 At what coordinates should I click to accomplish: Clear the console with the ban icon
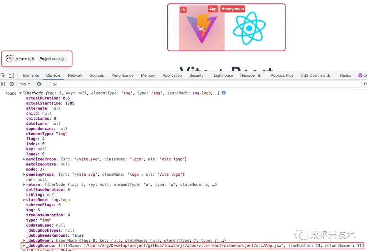coord(12,84)
